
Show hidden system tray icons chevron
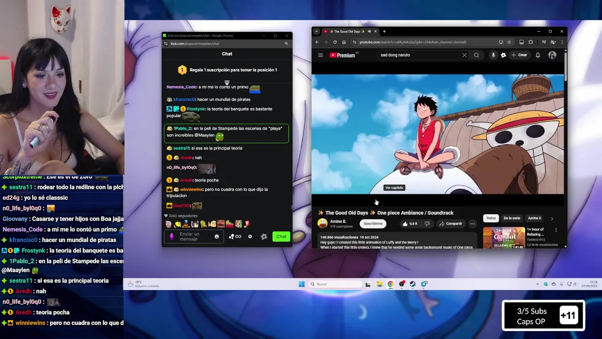[538, 284]
